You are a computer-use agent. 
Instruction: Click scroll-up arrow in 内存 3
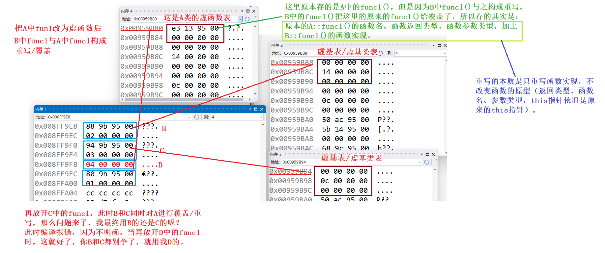435,169
